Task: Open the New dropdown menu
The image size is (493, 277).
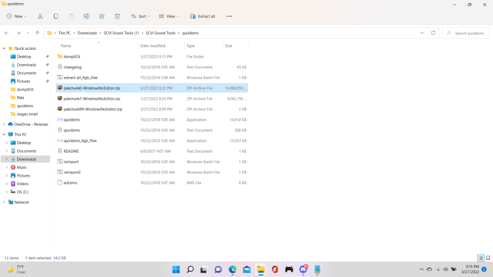Action: (x=17, y=17)
